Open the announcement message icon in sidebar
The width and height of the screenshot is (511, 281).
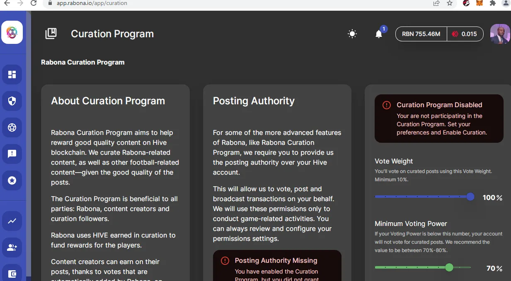coord(12,154)
